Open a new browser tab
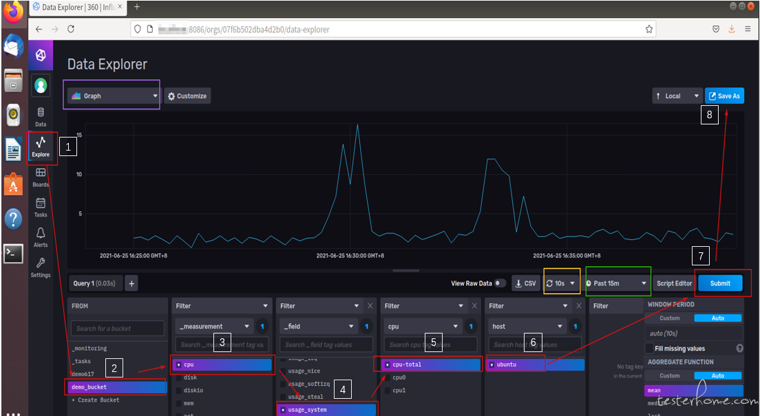Screen dimensions: 760x416 (137, 7)
